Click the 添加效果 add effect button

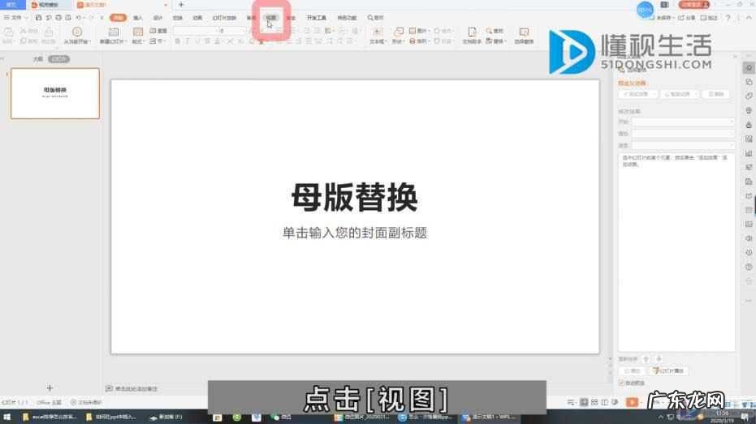637,94
